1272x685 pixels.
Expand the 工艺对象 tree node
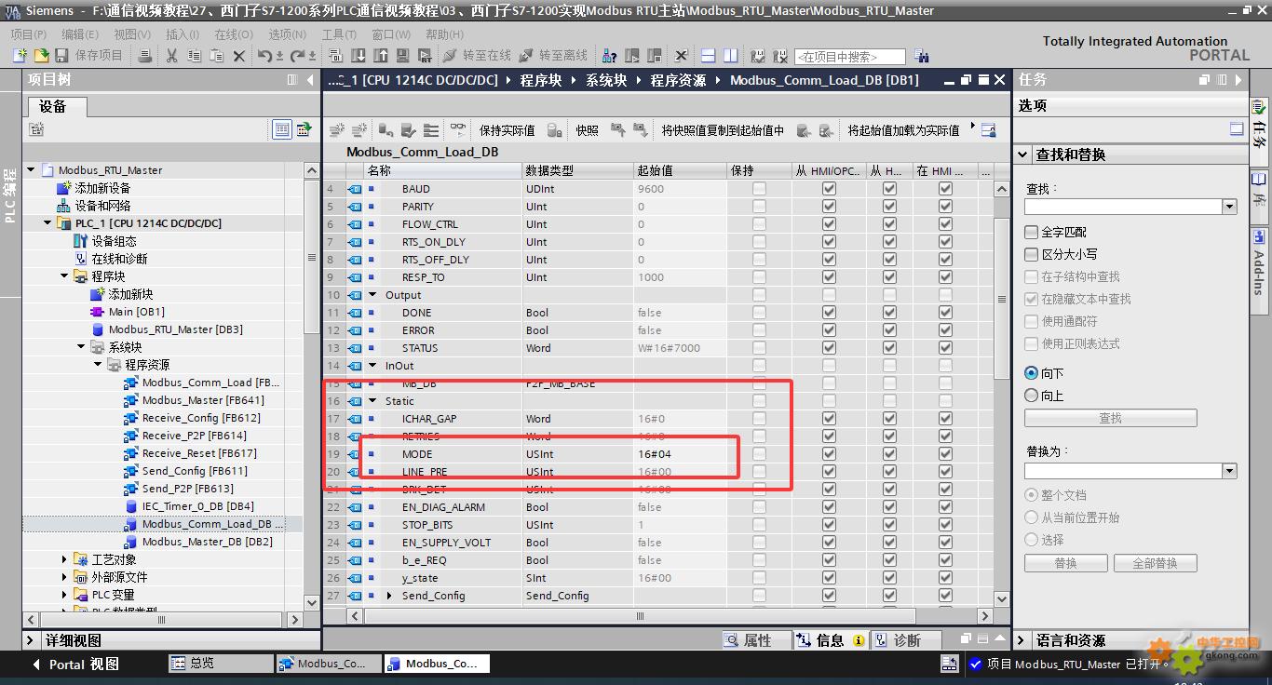(64, 559)
